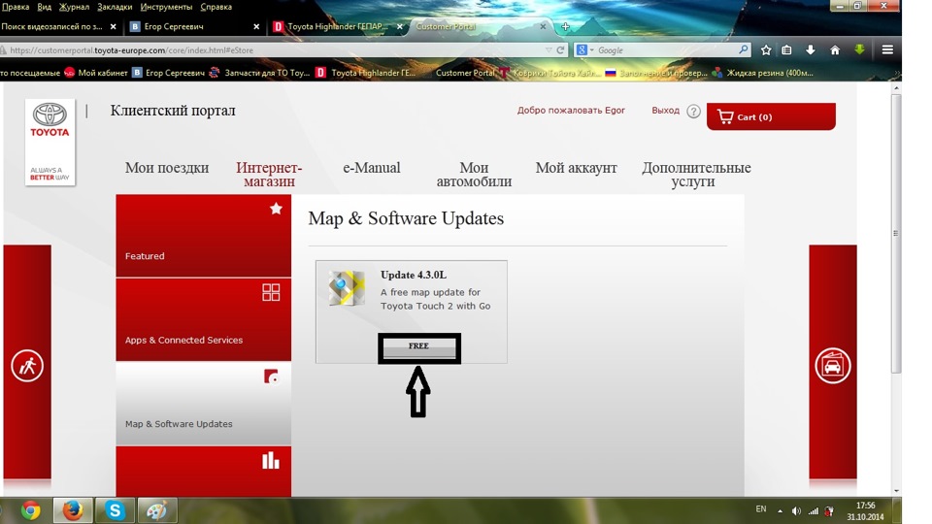Click the Выход logout link

click(x=665, y=111)
